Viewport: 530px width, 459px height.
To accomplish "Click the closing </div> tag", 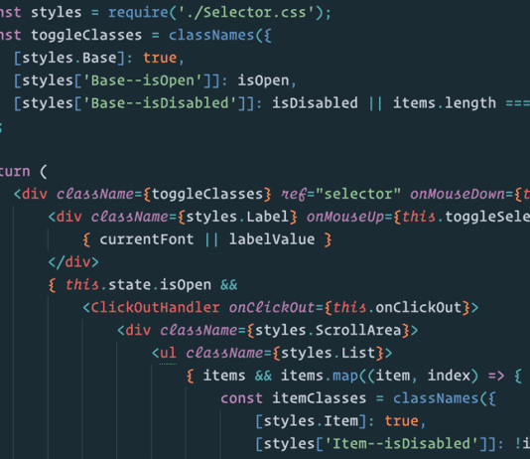I will click(x=73, y=262).
